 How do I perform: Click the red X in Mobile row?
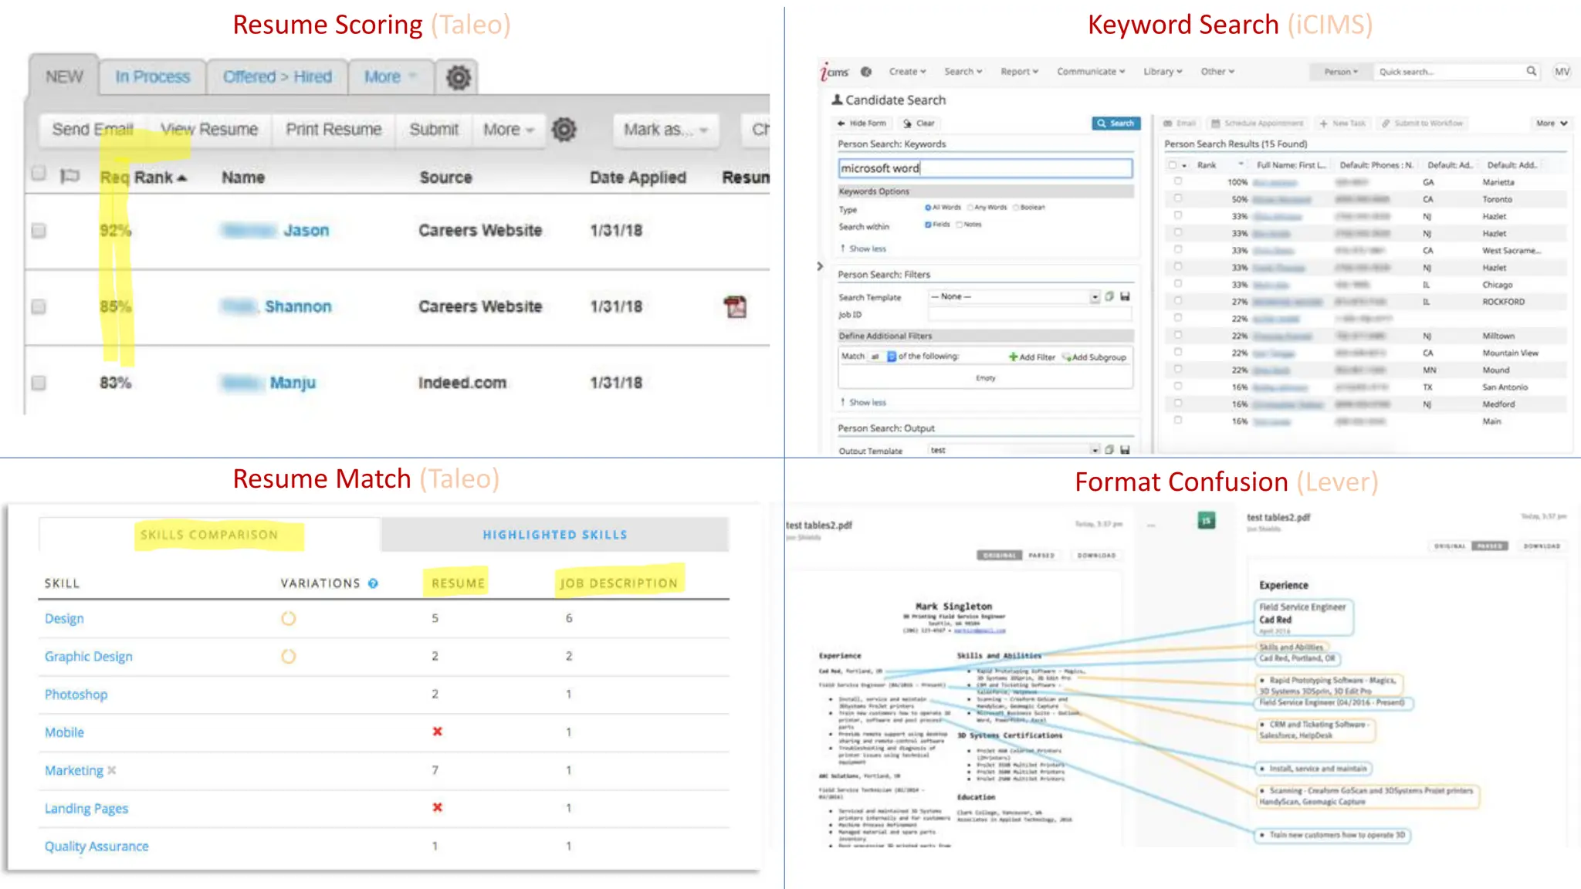click(x=437, y=731)
